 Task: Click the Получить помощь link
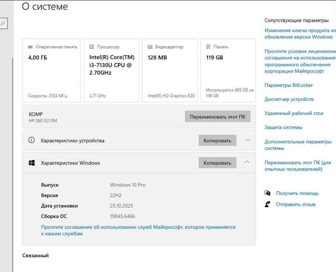297,193
